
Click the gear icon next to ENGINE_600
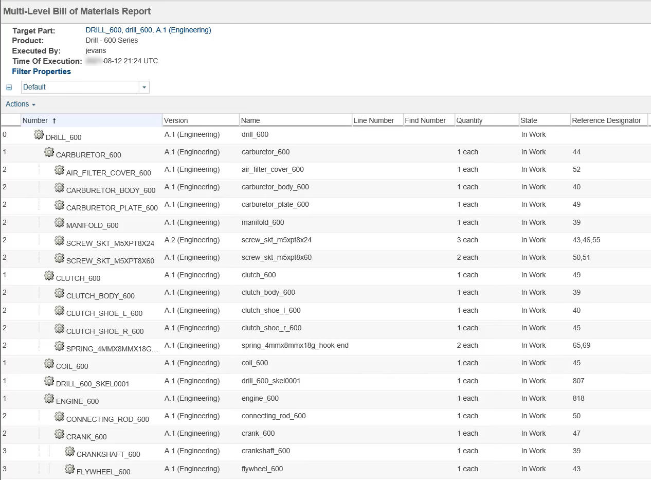49,399
